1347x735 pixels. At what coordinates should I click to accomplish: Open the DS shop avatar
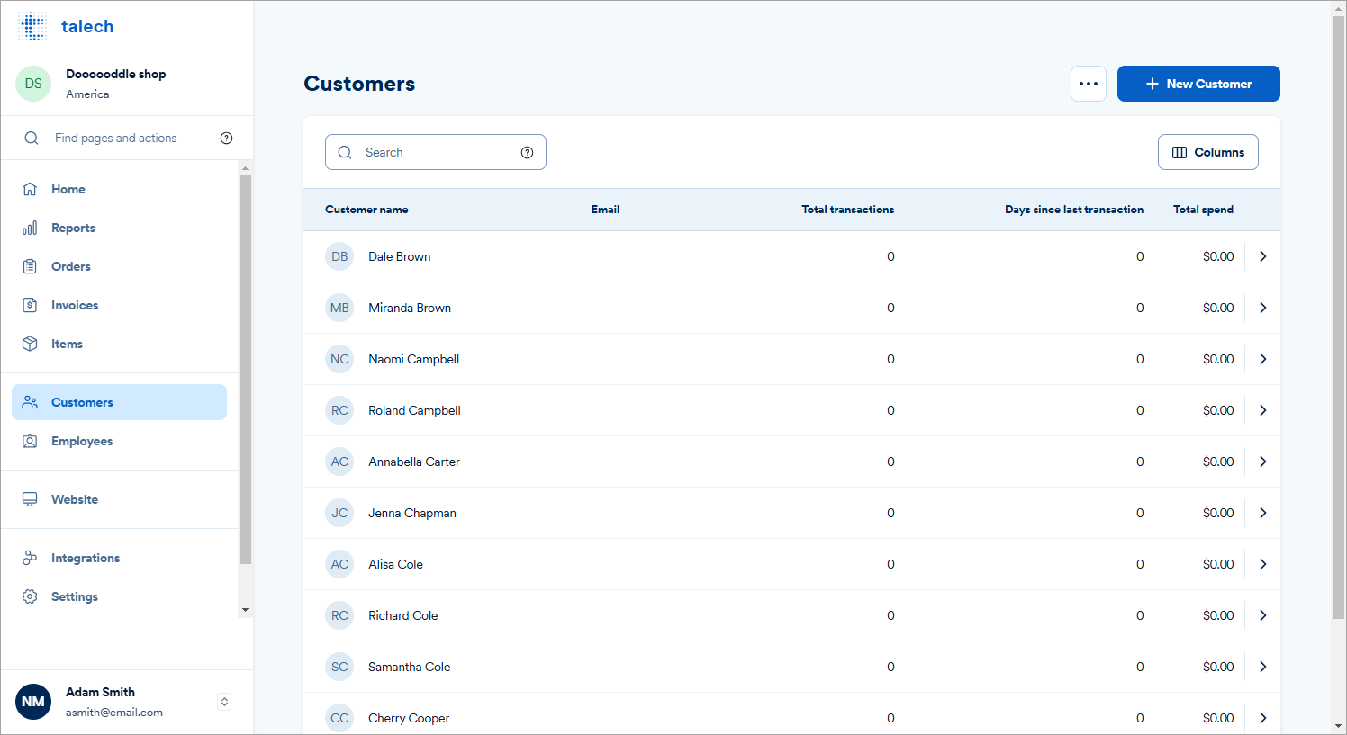tap(33, 84)
